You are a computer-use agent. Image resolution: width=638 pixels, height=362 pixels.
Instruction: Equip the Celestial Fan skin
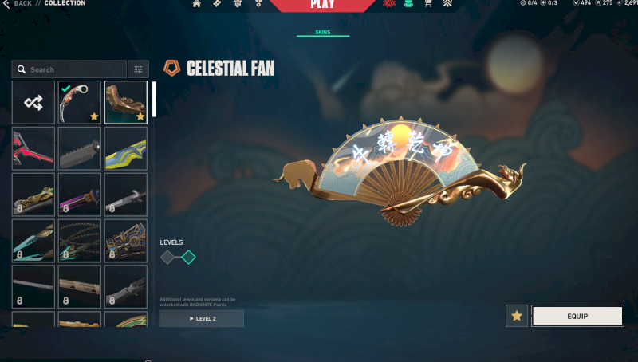pos(577,316)
